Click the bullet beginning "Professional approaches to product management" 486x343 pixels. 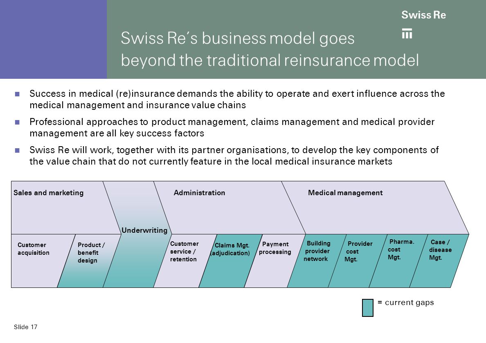coord(232,127)
